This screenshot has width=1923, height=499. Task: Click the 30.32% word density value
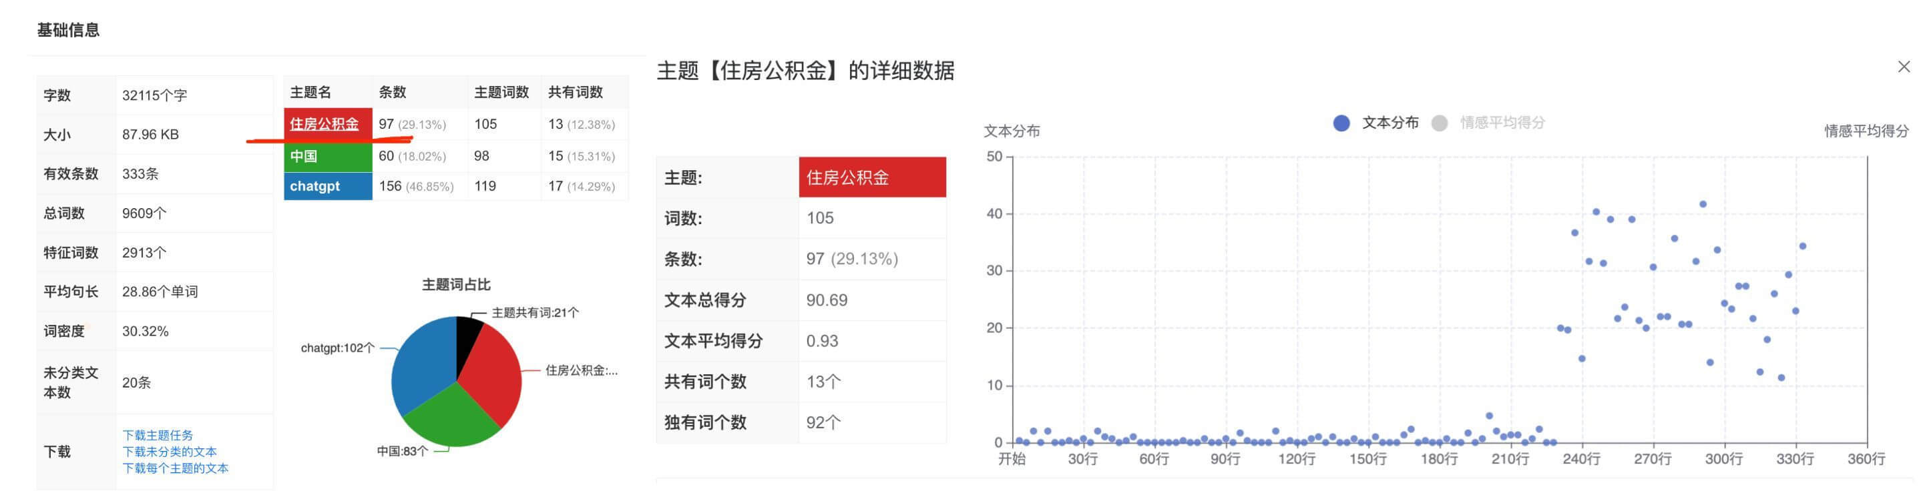click(146, 331)
